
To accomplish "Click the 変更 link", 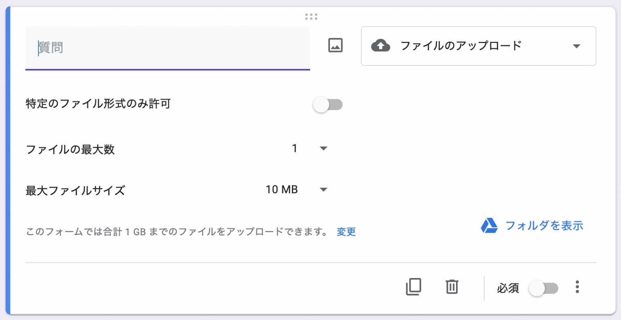I will point(346,232).
